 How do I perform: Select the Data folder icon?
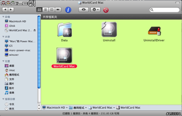65,30
